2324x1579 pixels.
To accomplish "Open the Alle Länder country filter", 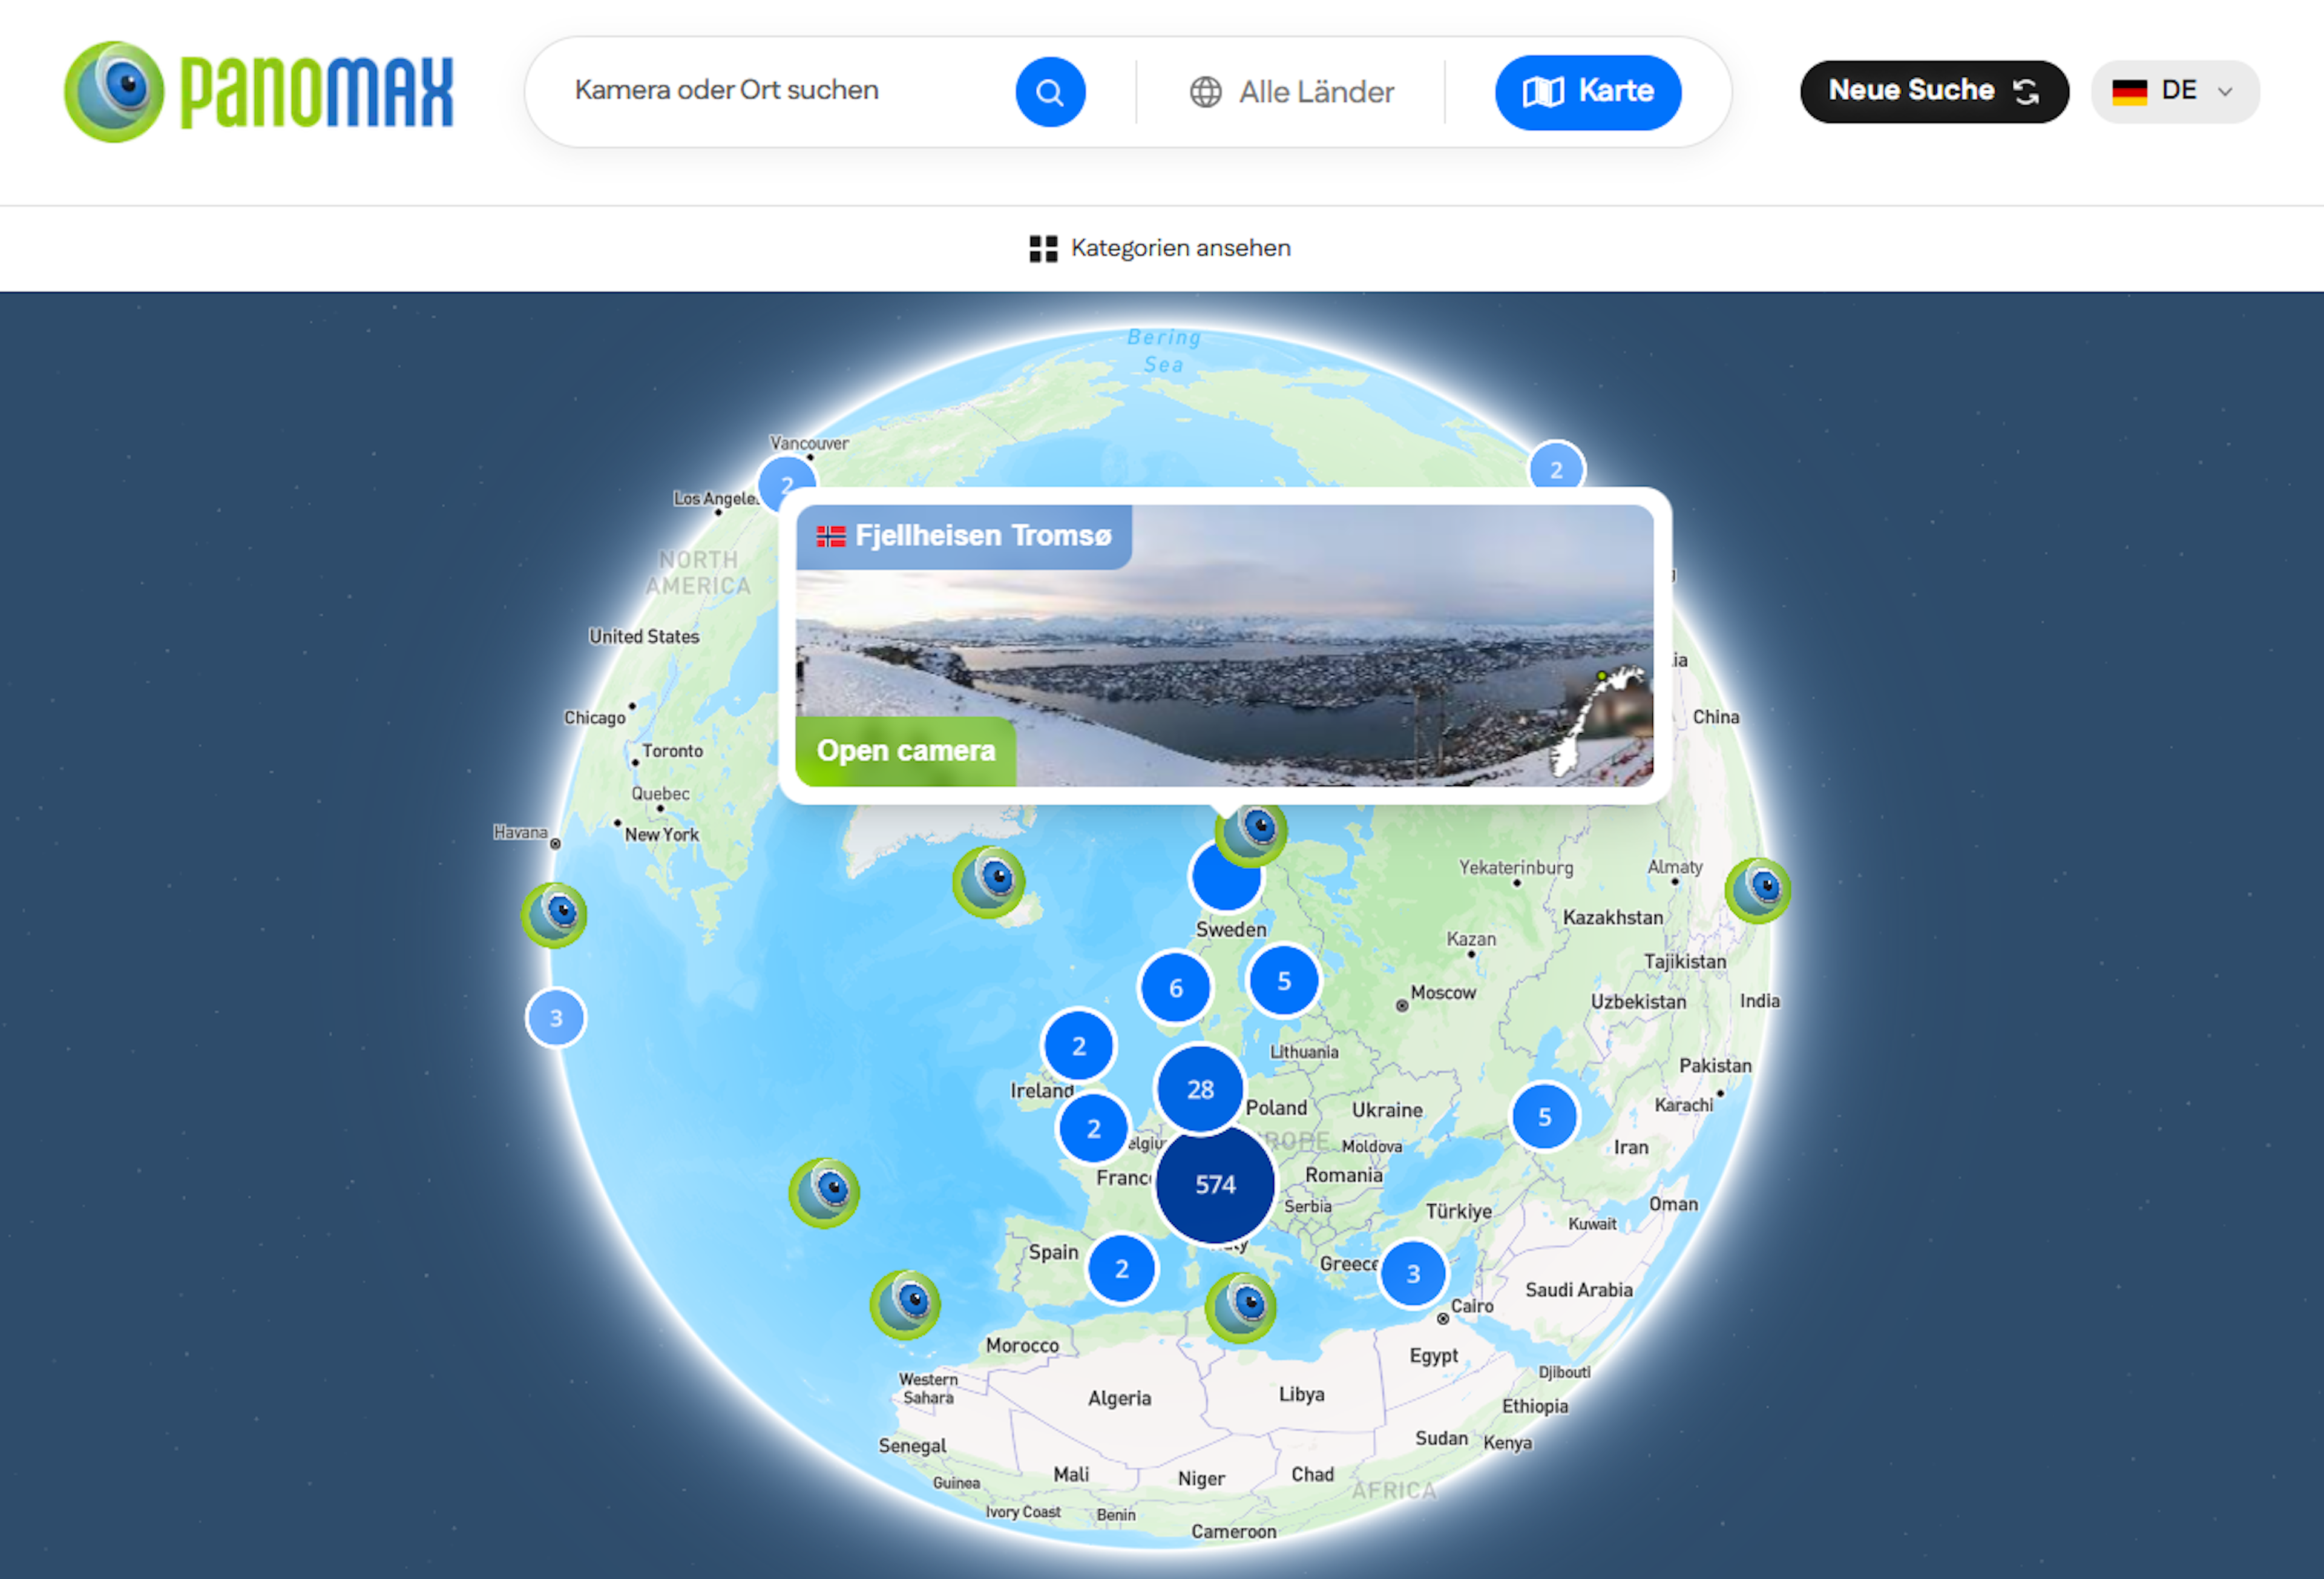I will (1291, 92).
